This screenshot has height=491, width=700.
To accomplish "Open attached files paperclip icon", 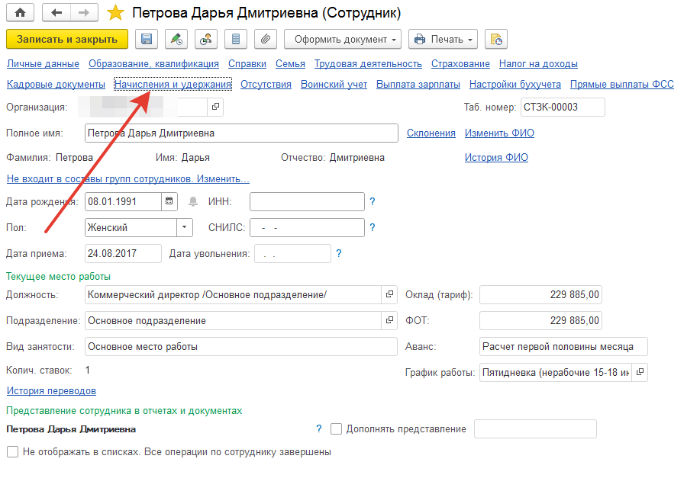I will point(266,39).
